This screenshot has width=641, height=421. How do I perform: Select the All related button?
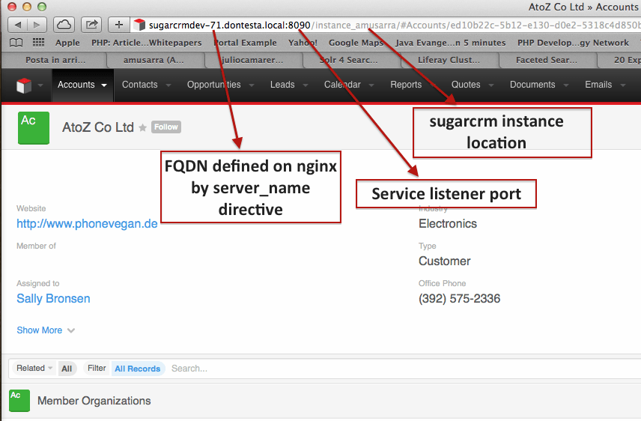click(x=67, y=369)
